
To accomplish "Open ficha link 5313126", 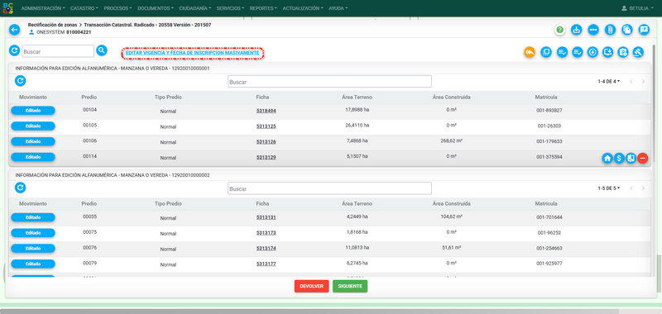I will (266, 142).
